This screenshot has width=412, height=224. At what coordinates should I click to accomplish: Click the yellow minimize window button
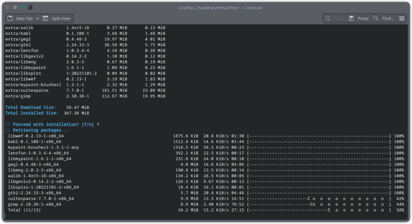coord(15,7)
